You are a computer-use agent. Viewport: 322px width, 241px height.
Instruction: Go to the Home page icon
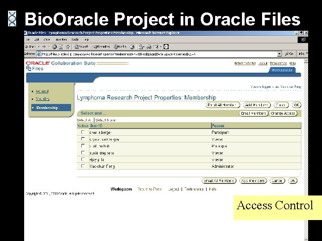[x=68, y=47]
